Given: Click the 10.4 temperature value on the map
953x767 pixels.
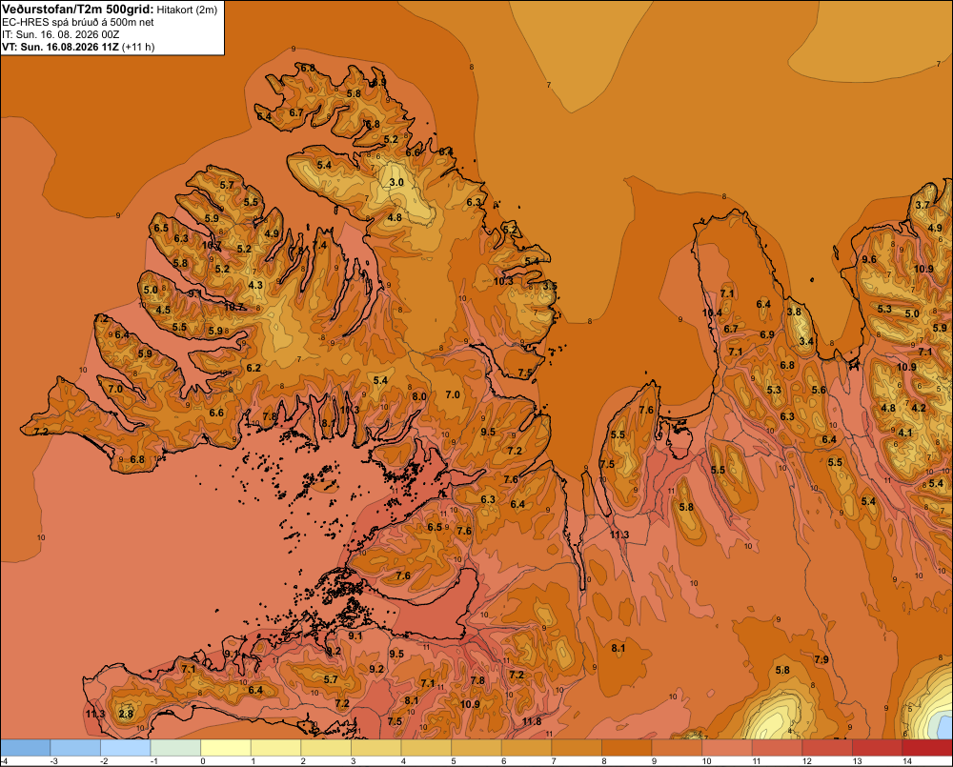Looking at the screenshot, I should pyautogui.click(x=712, y=313).
